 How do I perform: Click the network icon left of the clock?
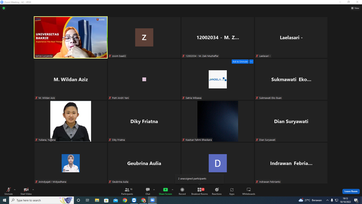pos(337,200)
